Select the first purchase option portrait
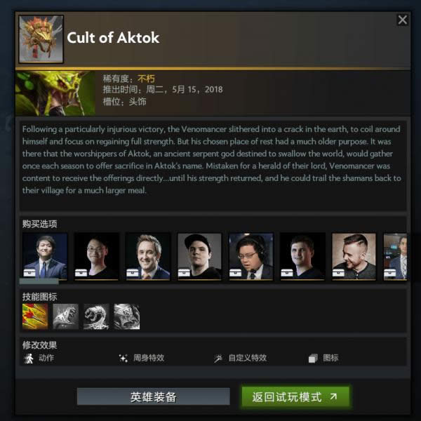421x421 pixels. tap(45, 256)
